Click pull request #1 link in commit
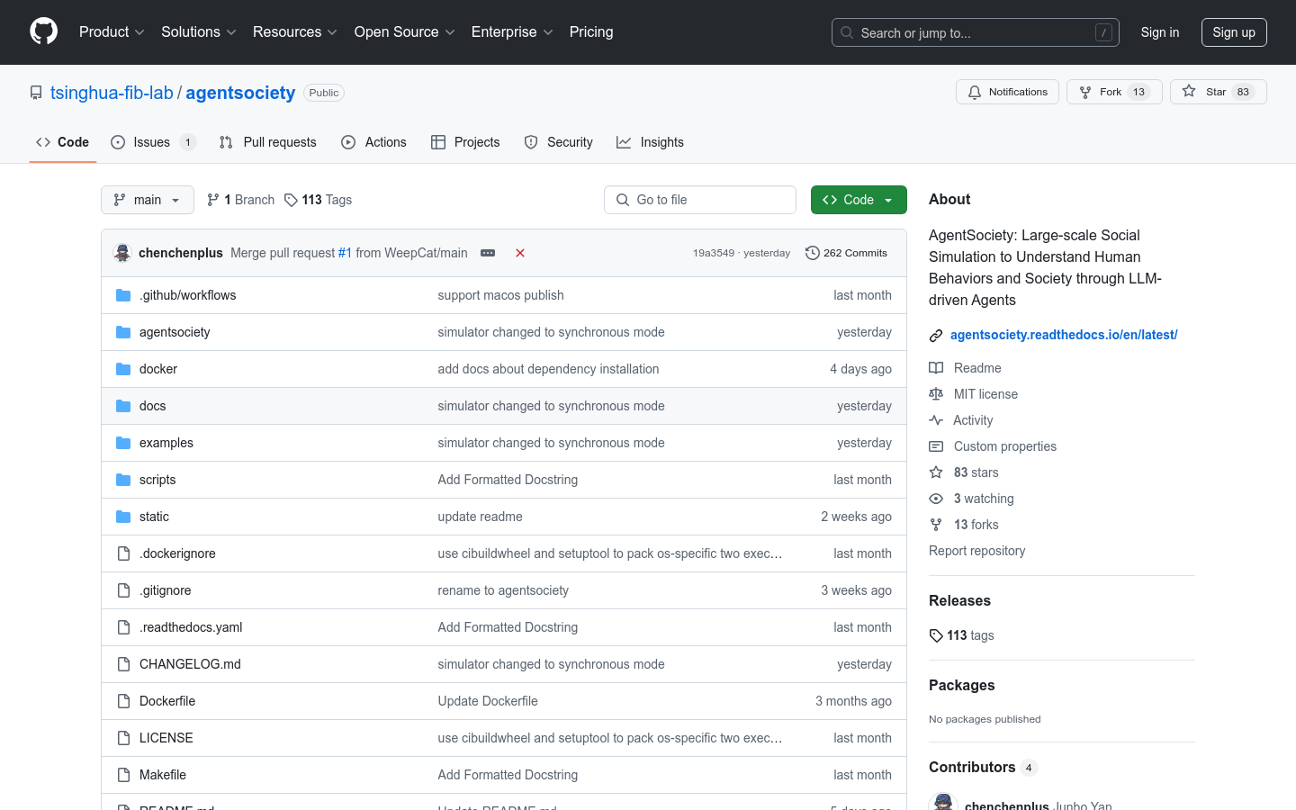 click(x=345, y=253)
